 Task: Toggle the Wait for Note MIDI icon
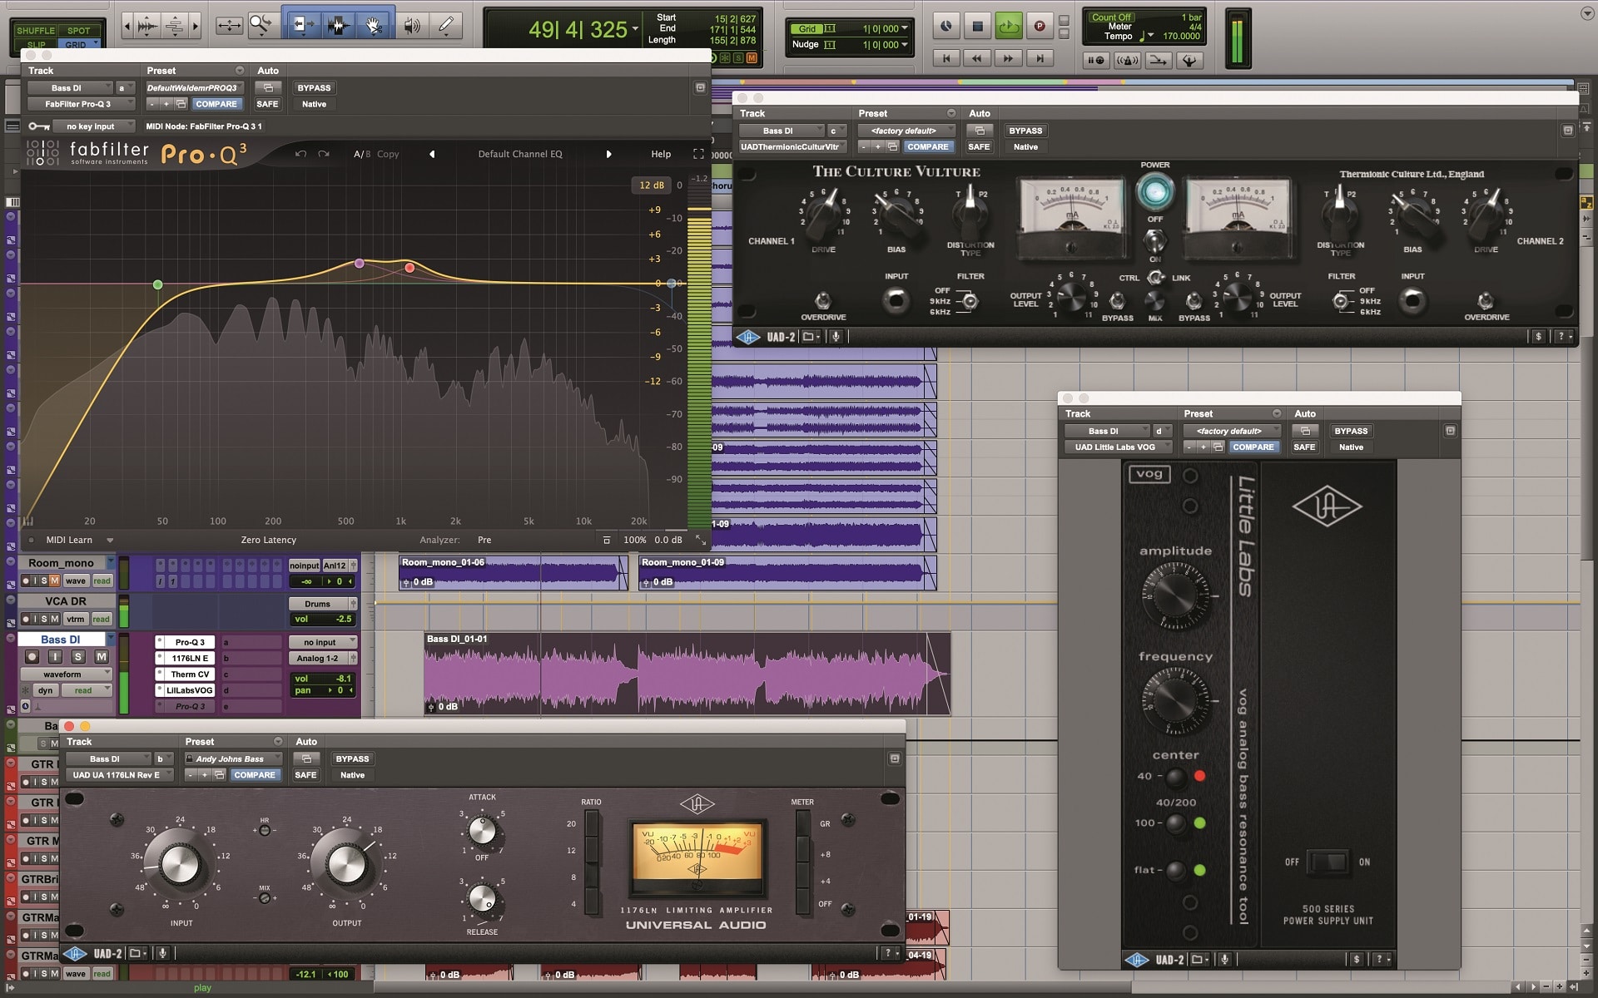click(x=1096, y=60)
